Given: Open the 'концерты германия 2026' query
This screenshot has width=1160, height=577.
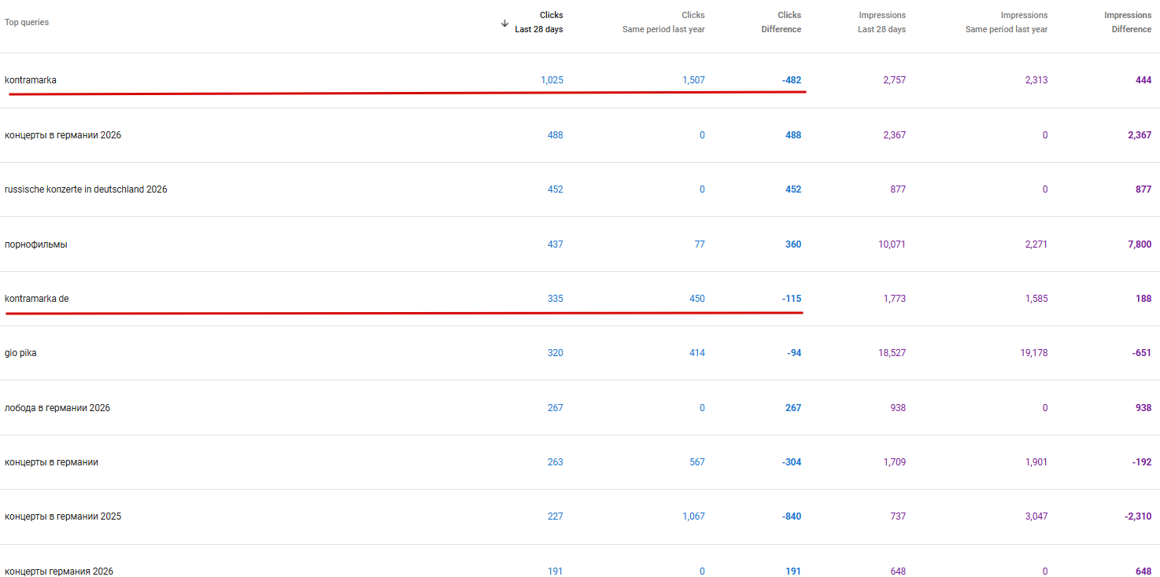Looking at the screenshot, I should click(59, 571).
